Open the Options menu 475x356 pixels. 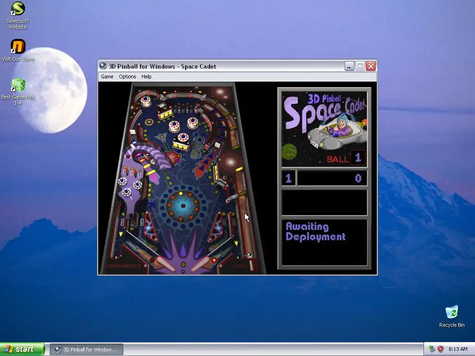pos(127,76)
